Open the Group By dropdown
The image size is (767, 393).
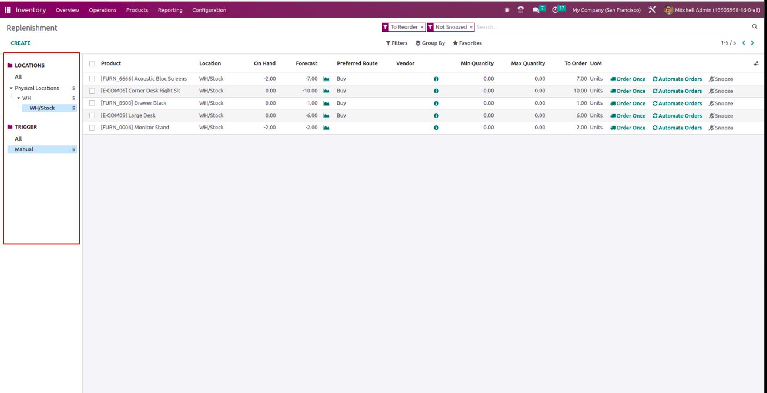[430, 43]
